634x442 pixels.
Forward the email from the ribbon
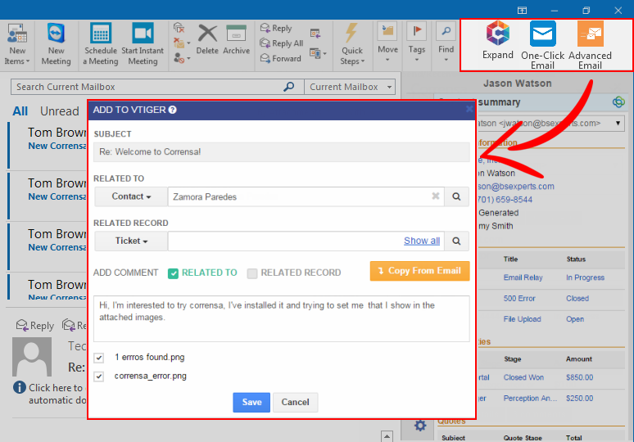coord(281,59)
